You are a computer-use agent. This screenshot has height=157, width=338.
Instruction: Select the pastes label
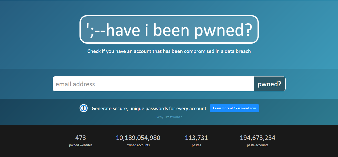(x=196, y=145)
